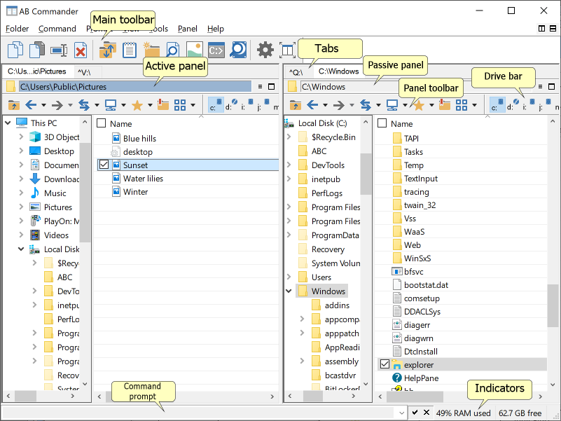Click the bookmarked folder icon in Windows panel
The image size is (561, 421).
445,104
